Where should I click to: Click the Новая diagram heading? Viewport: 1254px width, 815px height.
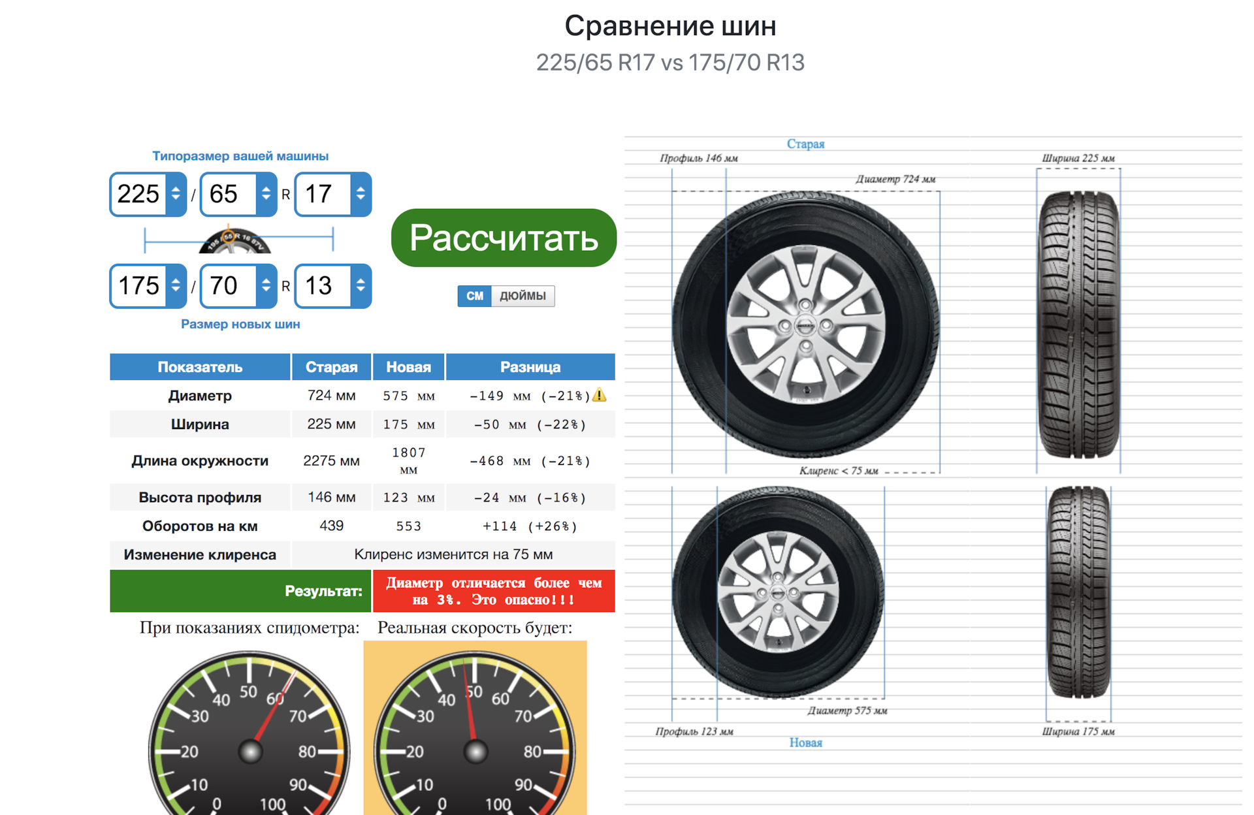(805, 743)
